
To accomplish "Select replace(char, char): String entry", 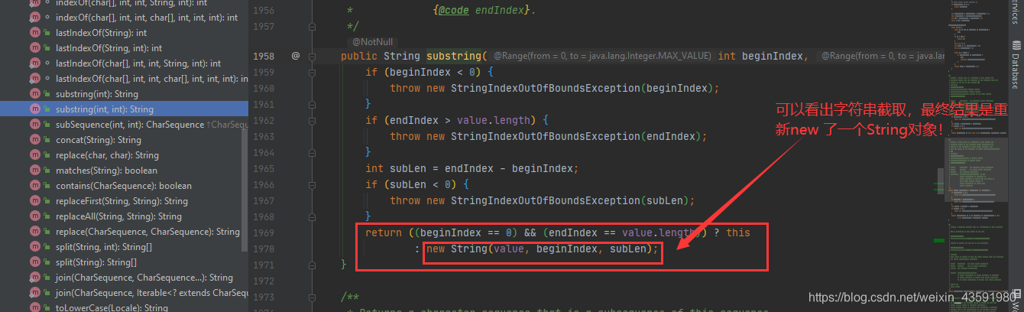I will (x=124, y=155).
